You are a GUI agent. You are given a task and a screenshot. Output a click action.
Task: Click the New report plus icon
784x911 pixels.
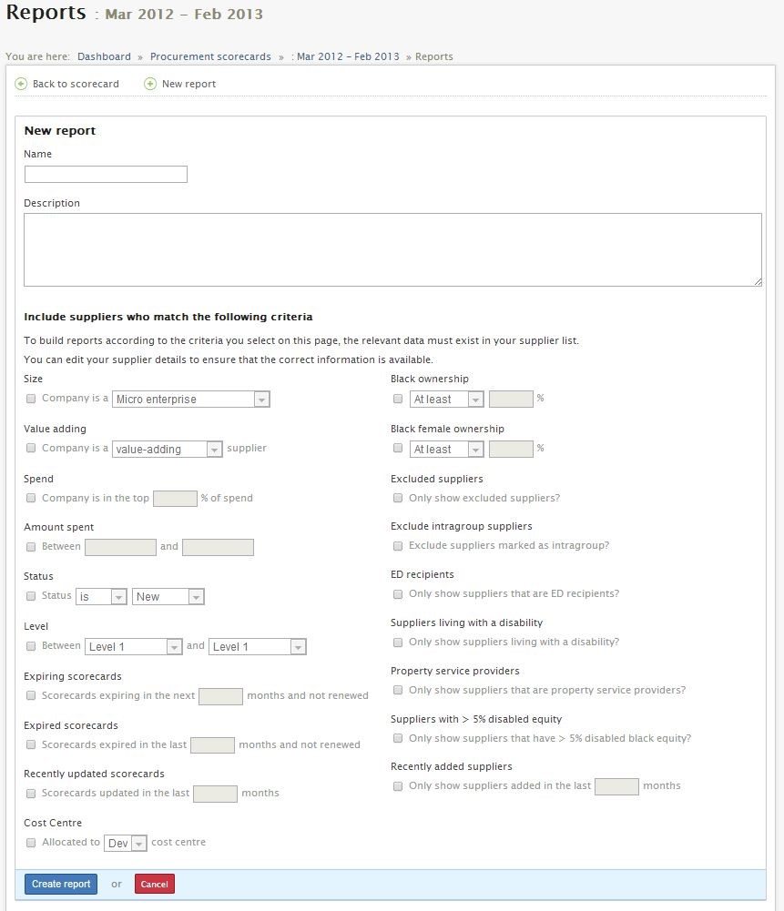pyautogui.click(x=150, y=85)
